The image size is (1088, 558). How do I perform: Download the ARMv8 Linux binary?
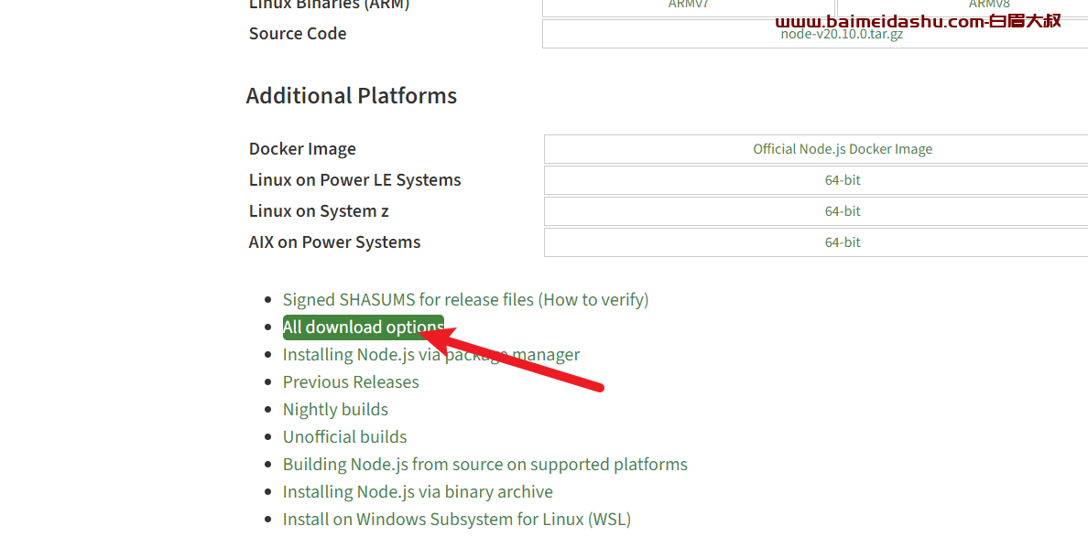coord(989,5)
